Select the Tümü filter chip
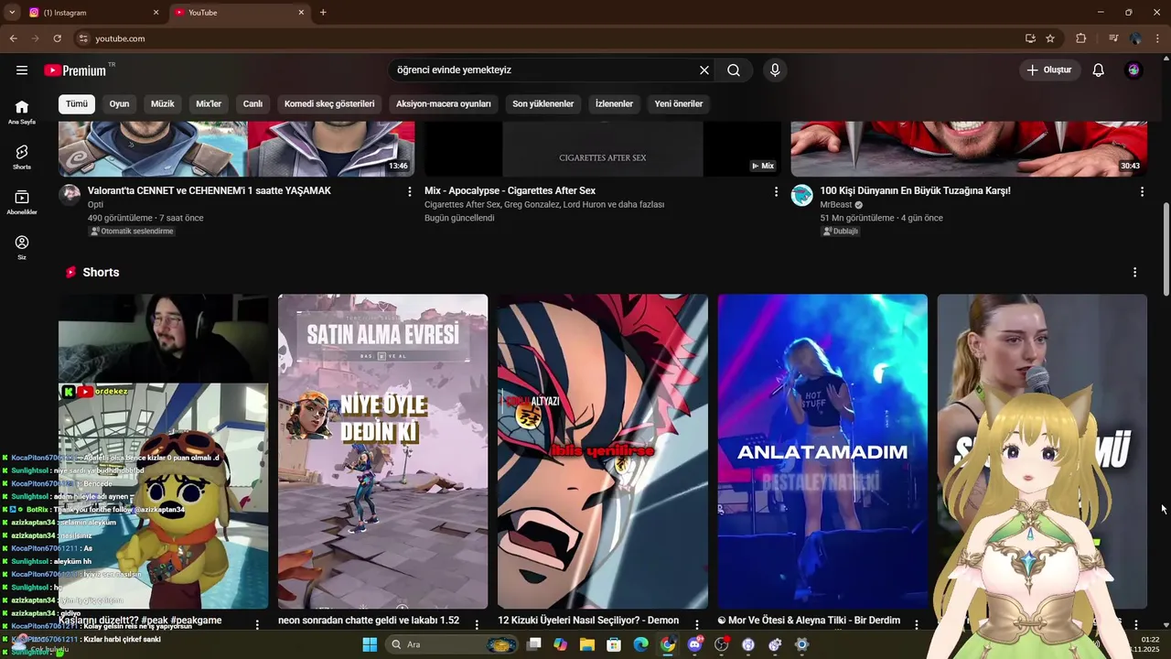 tap(77, 103)
